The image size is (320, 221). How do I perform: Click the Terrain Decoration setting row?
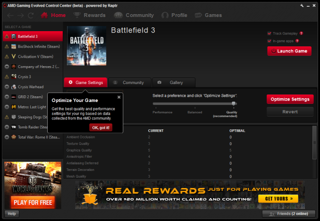click(x=188, y=170)
